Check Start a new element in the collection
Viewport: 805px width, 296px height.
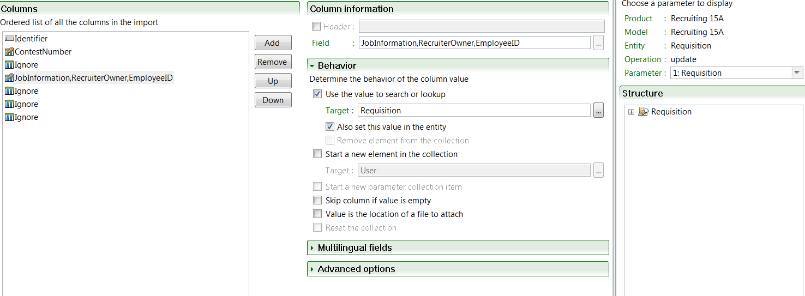(317, 154)
